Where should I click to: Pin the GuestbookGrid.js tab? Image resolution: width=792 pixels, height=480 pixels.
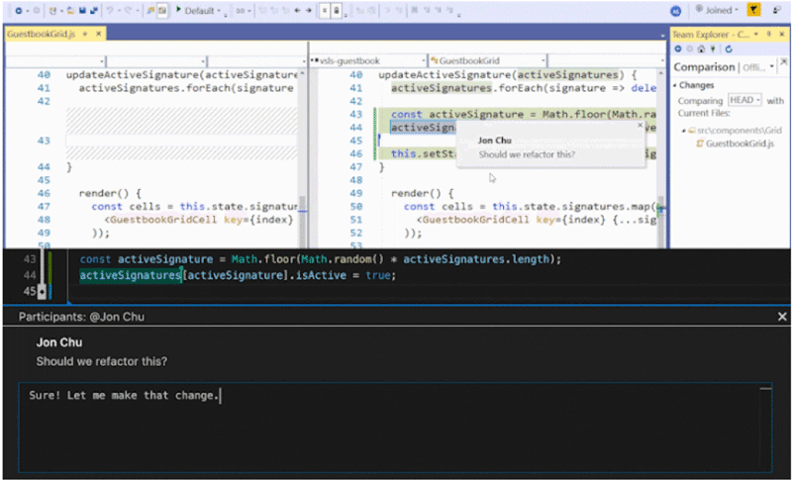[85, 34]
